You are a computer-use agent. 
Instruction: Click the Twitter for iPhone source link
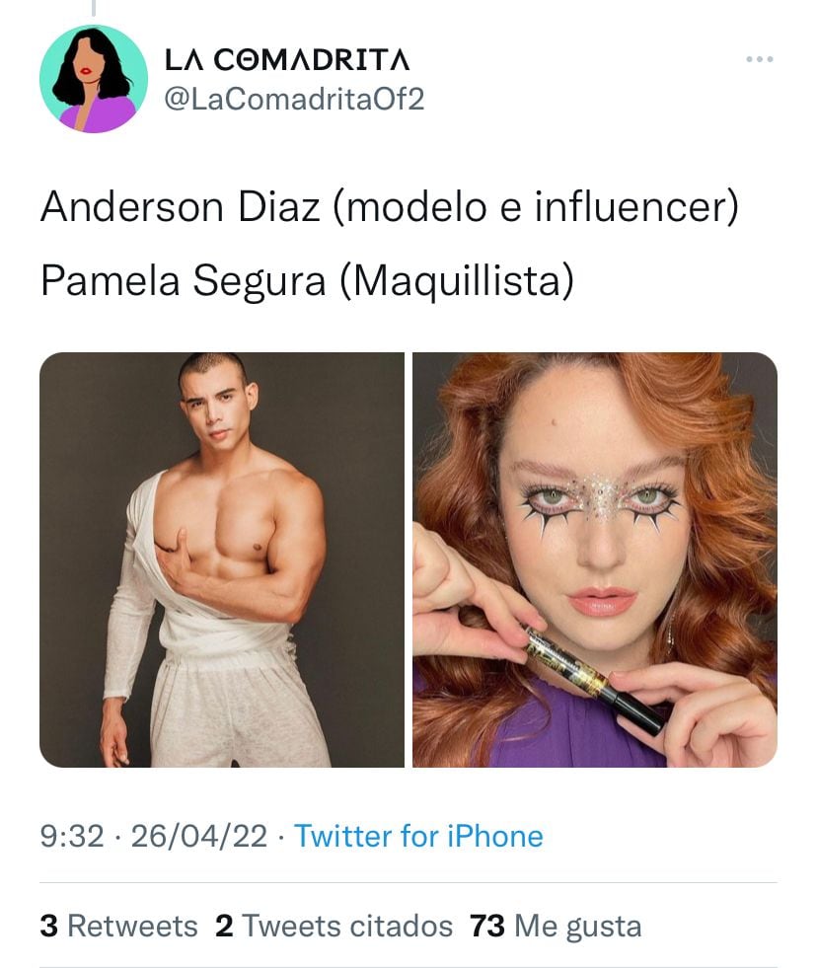(418, 836)
